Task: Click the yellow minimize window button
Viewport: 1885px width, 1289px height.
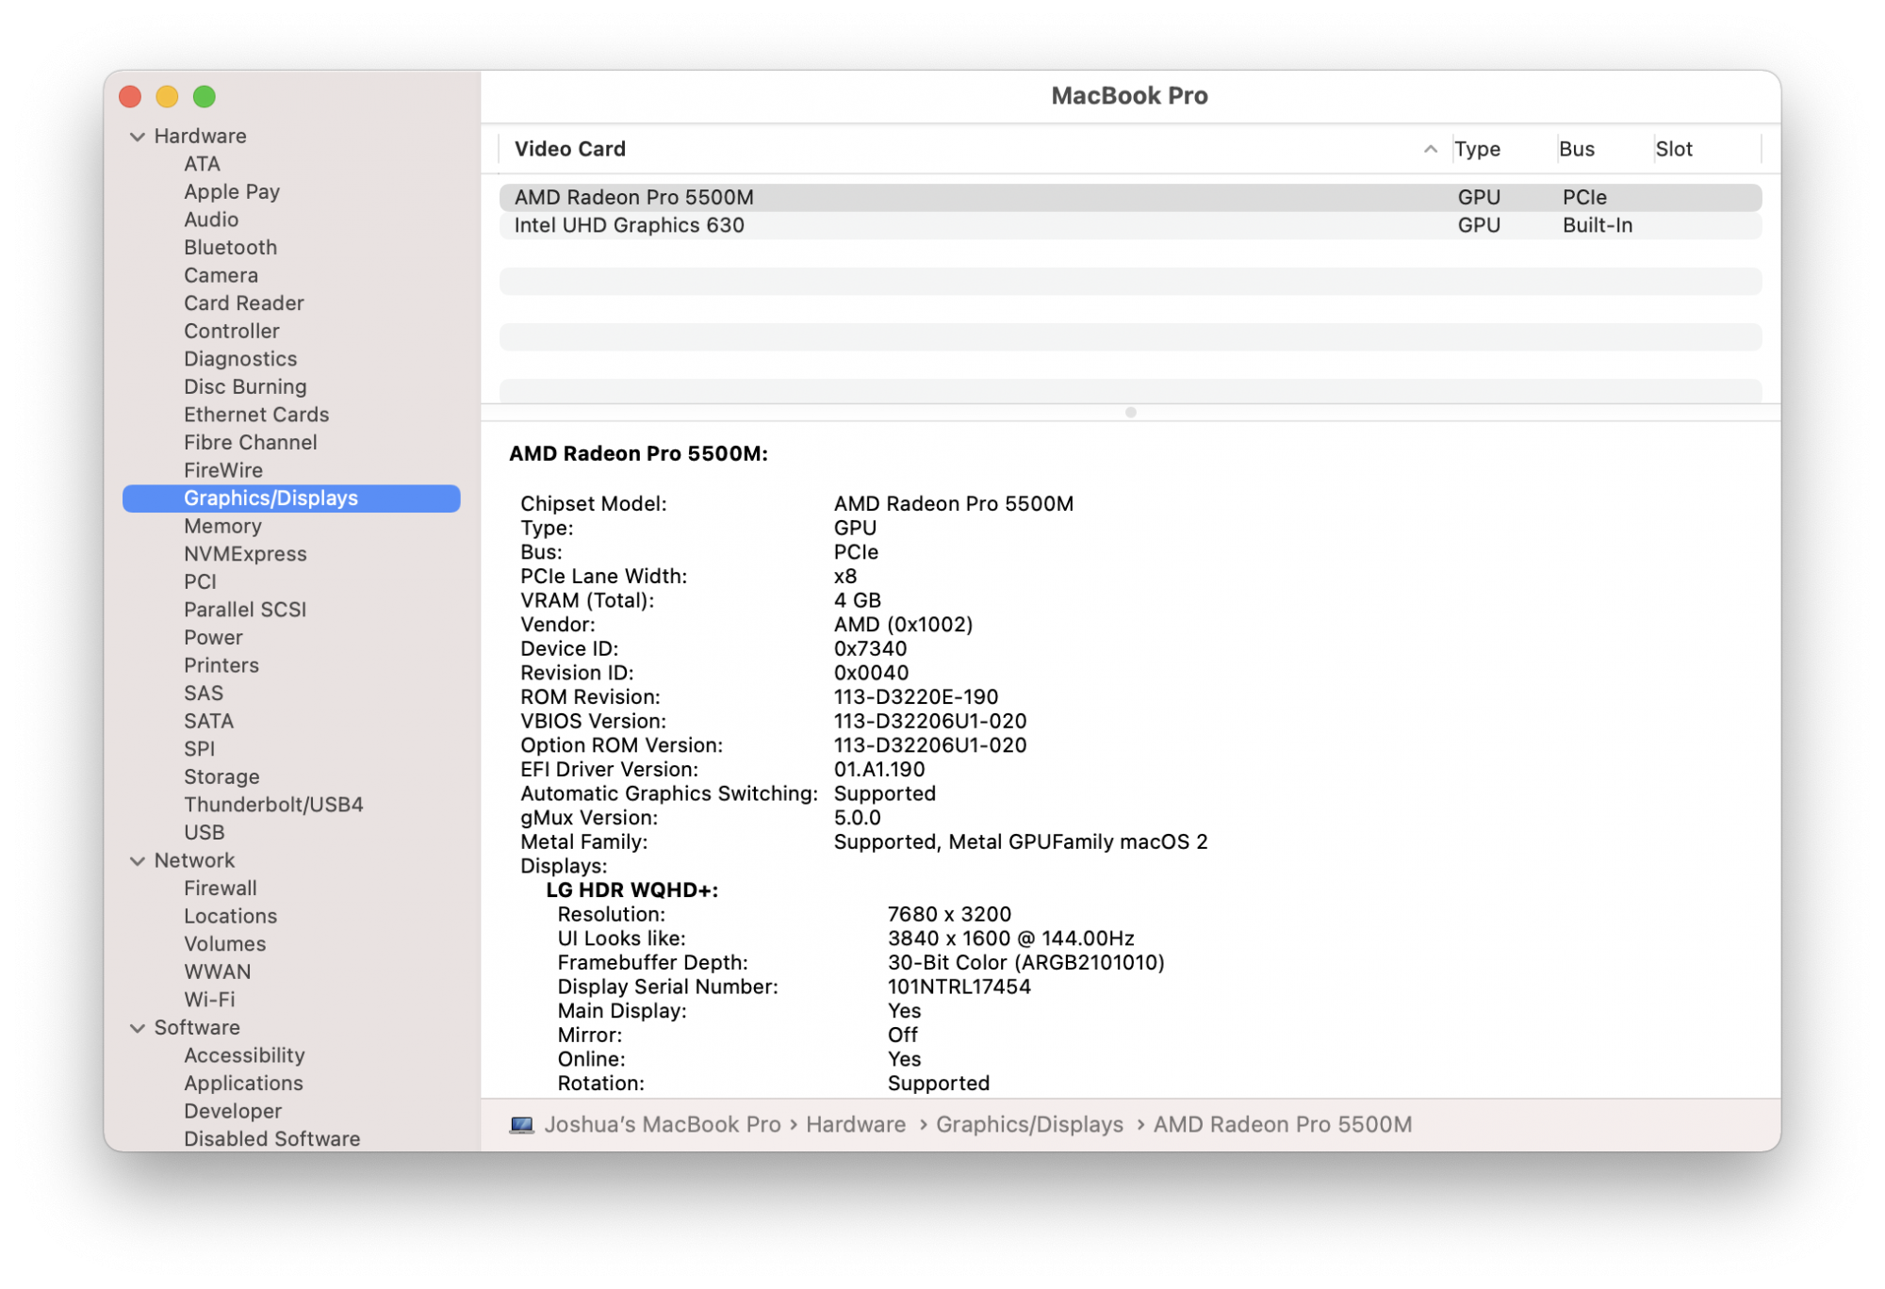Action: pos(167,96)
